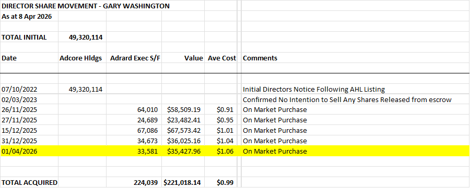
Task: Select the total average cost $0.99
Action: click(x=225, y=182)
